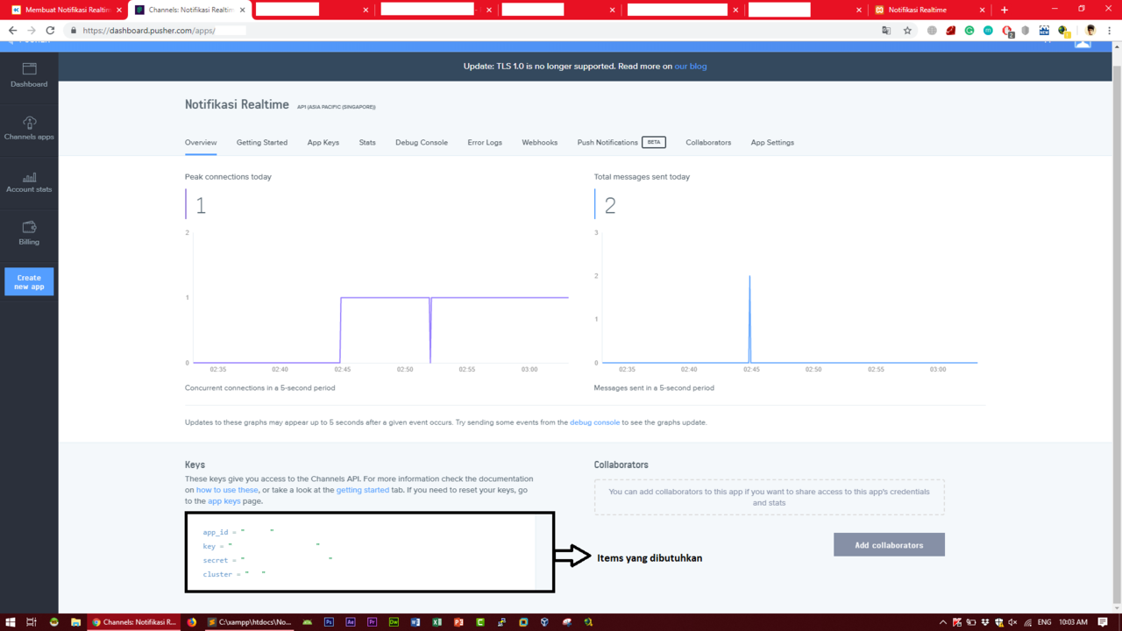This screenshot has width=1122, height=631.
Task: Open the Error Logs tab
Action: click(485, 142)
